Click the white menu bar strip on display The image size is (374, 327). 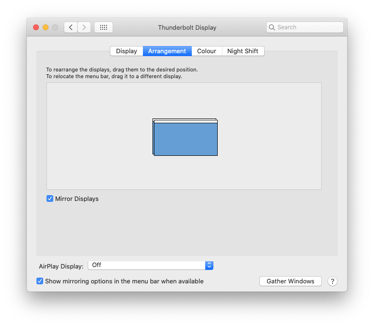[x=186, y=122]
